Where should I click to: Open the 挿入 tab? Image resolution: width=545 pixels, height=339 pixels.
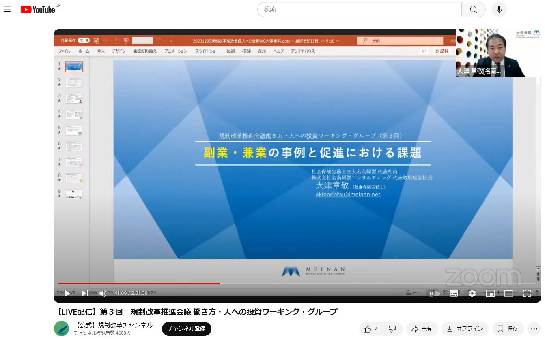100,51
